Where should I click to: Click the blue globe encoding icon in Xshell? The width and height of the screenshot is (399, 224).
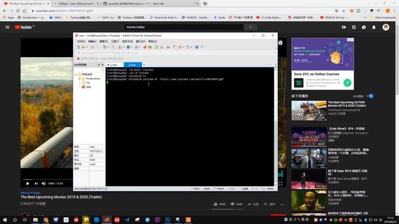click(x=128, y=47)
